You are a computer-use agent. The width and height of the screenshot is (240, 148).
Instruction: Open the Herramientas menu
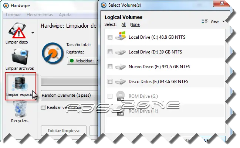[x=40, y=15]
